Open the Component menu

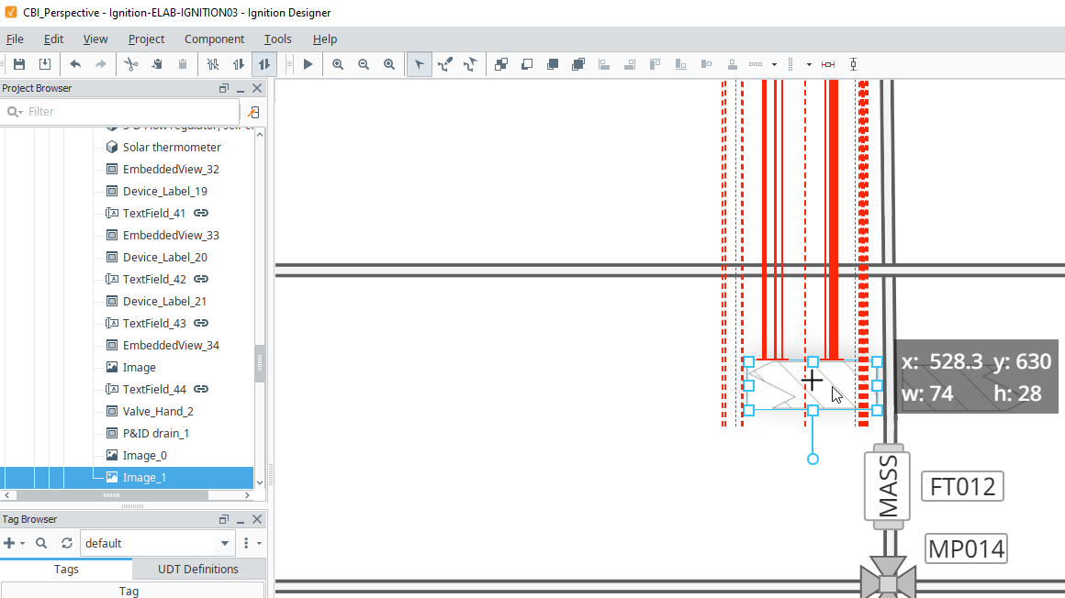click(214, 39)
